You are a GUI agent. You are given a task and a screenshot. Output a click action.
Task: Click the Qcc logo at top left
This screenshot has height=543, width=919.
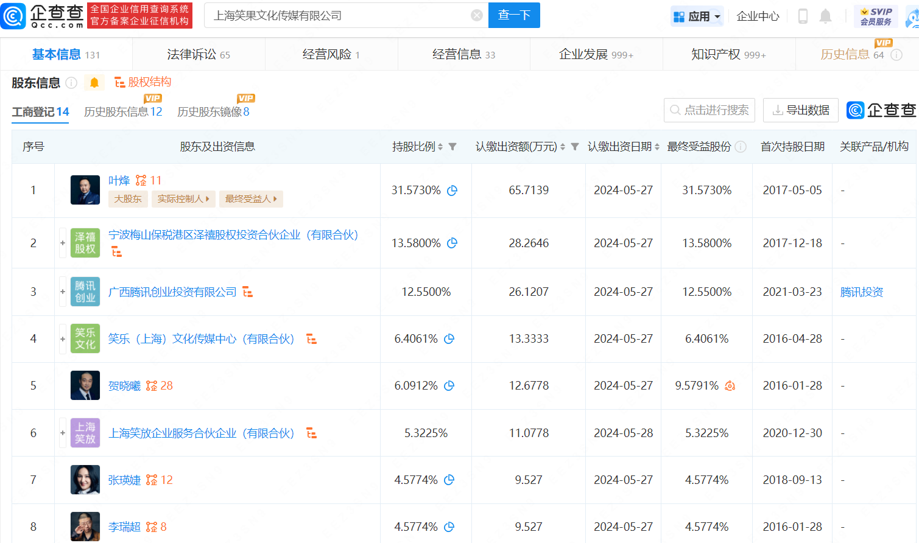pos(43,15)
